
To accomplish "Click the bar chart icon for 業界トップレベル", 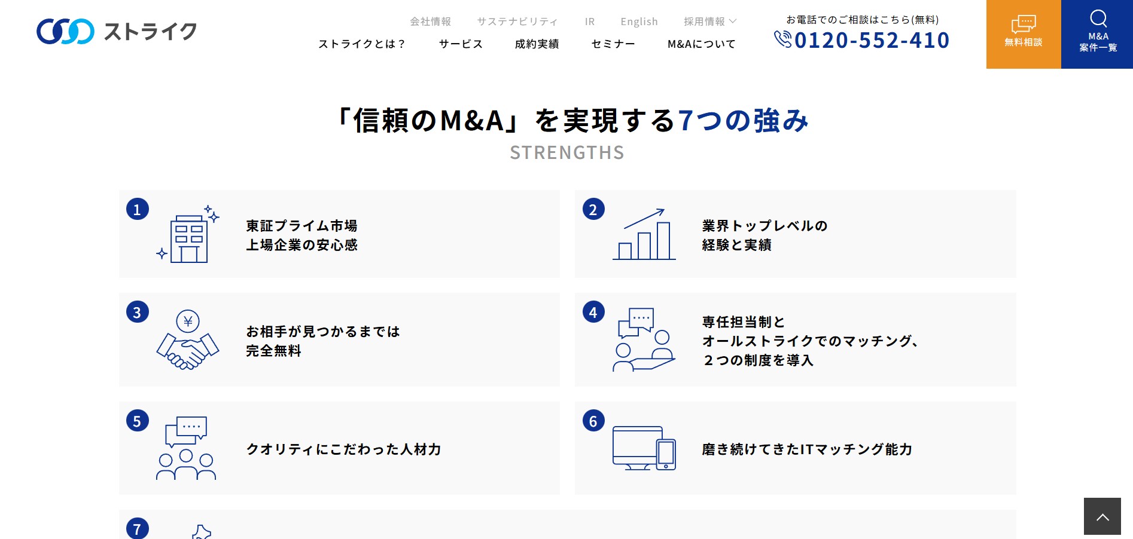I will click(644, 234).
